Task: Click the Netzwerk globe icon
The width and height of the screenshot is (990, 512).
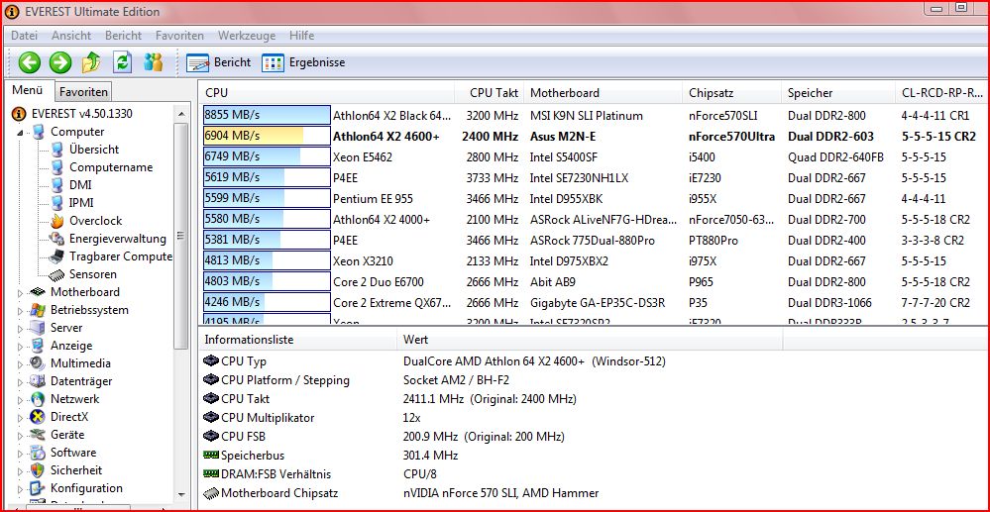Action: tap(38, 399)
